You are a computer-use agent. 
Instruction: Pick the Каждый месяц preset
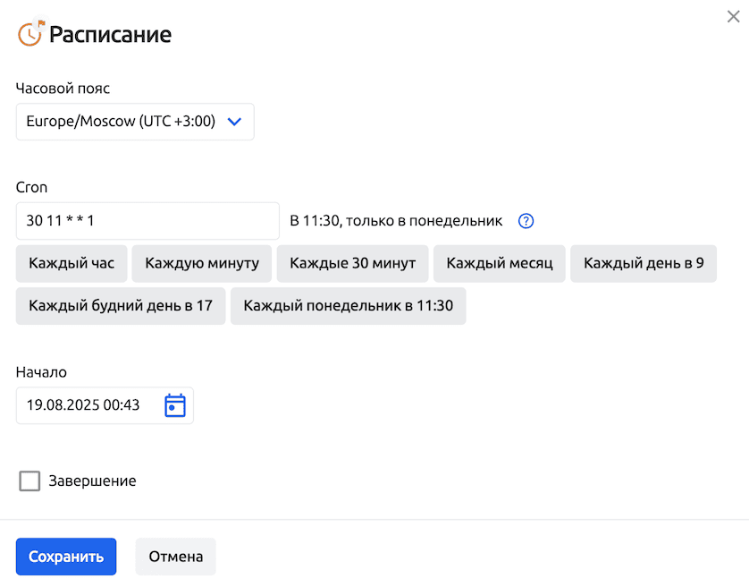click(x=500, y=264)
